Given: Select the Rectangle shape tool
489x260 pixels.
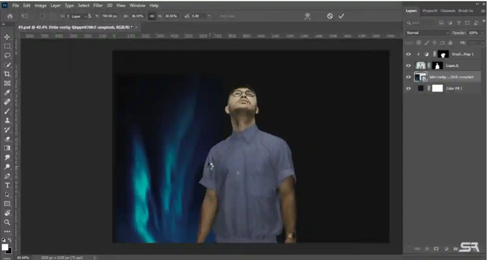Looking at the screenshot, I should (7, 204).
